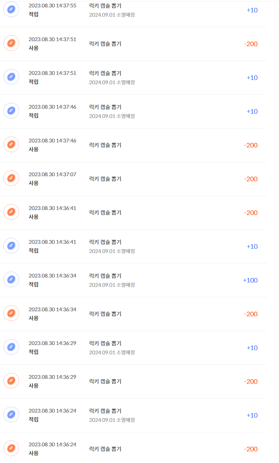This screenshot has width=279, height=463.
Task: Click the 적립 label under 14:36:24
Action: point(34,420)
